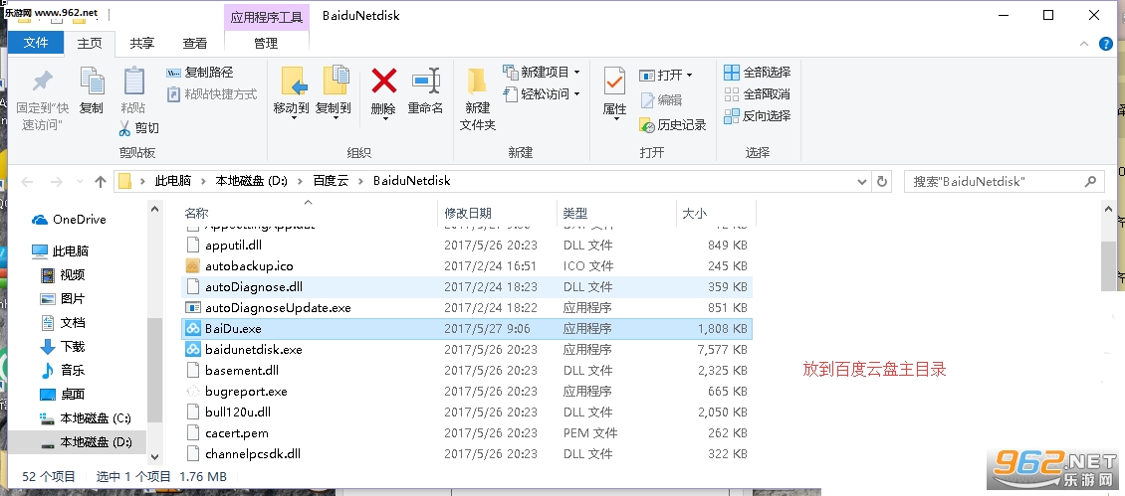Image resolution: width=1125 pixels, height=496 pixels.
Task: Open 图片 in navigation pane
Action: click(63, 299)
